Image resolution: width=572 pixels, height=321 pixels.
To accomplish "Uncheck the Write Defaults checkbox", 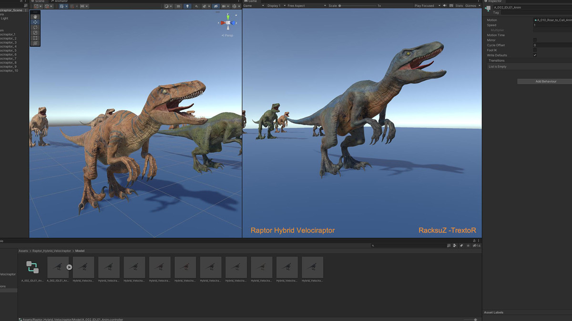I will 535,55.
